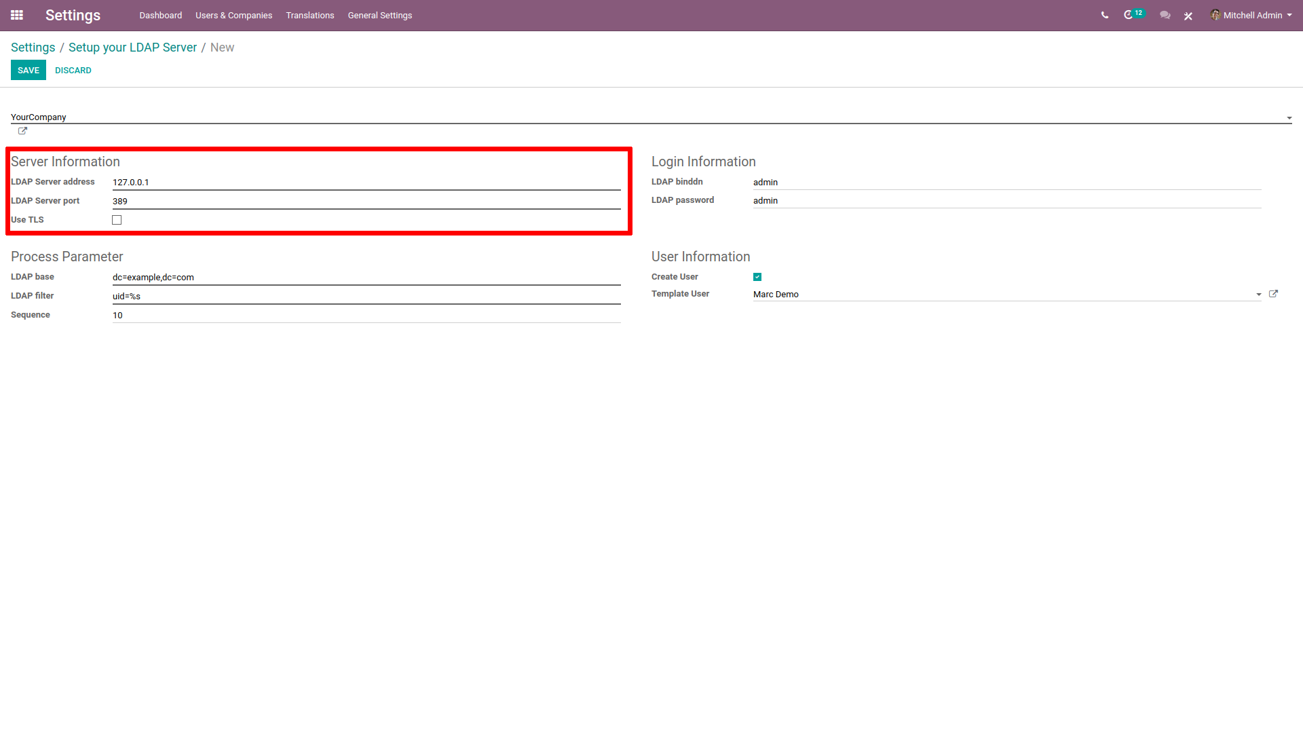Toggle the Create User checkbox
This screenshot has height=733, width=1303.
758,276
